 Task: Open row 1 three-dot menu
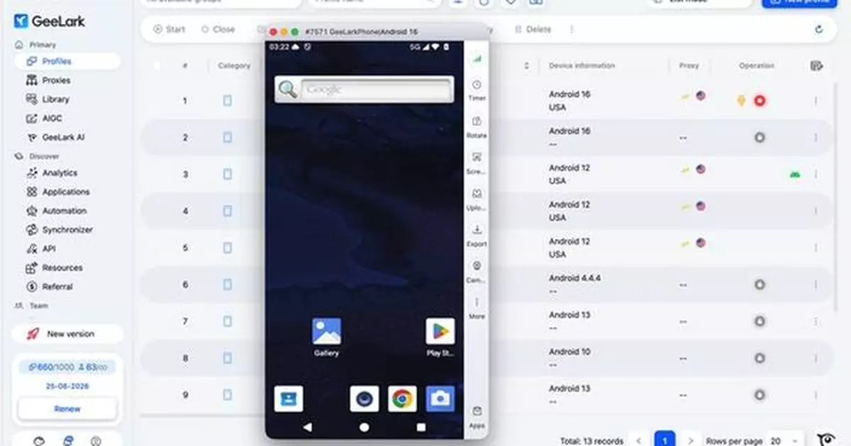(816, 101)
